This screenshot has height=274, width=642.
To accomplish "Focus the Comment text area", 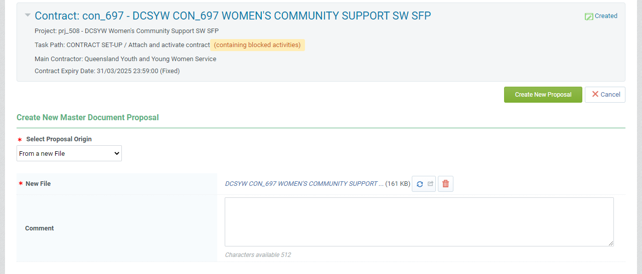I will pos(419,221).
